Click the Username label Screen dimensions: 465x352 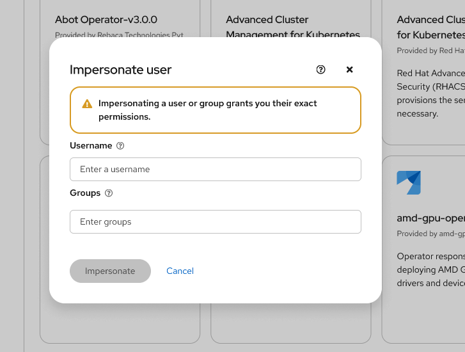click(91, 146)
